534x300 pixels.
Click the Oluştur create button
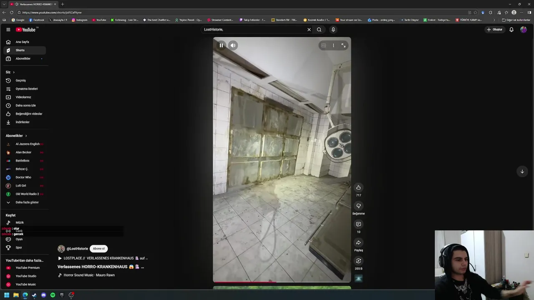click(495, 30)
